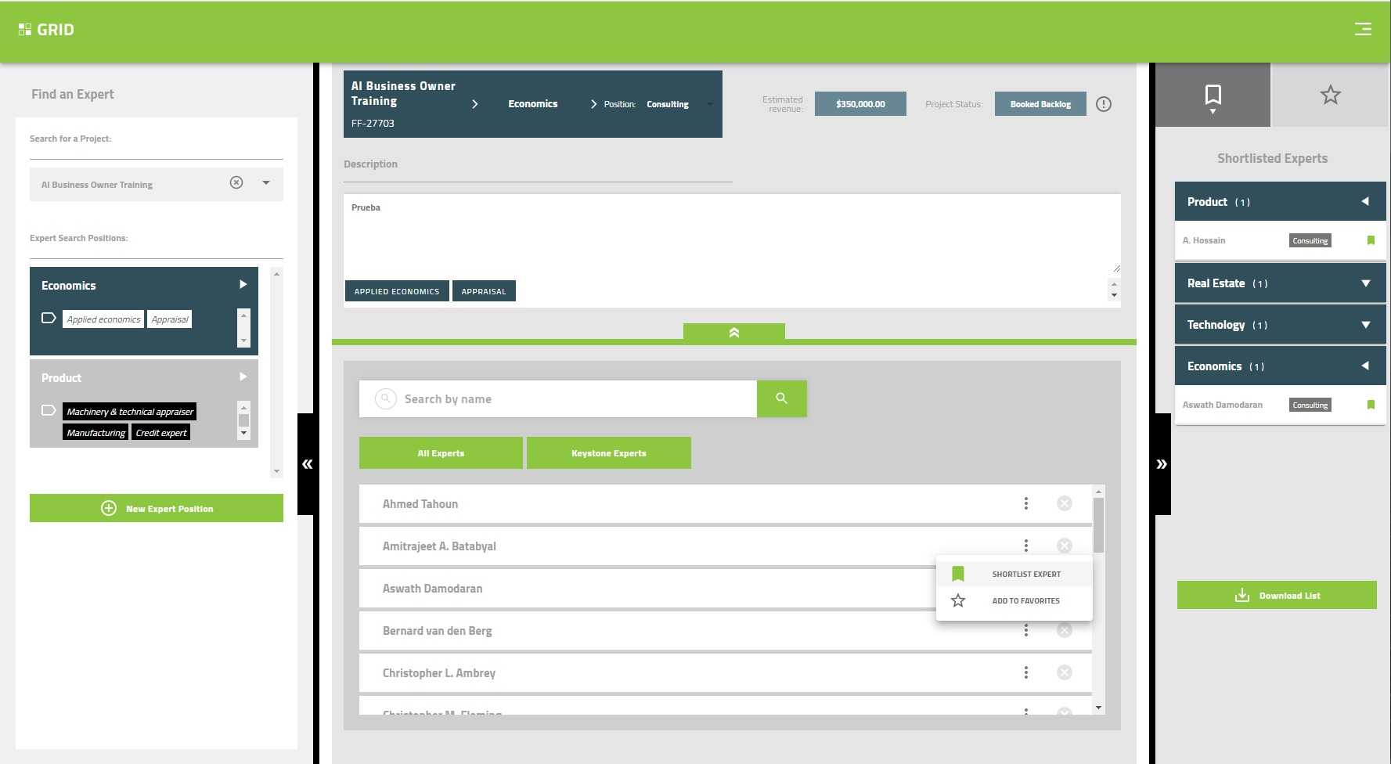Collapse the right shortlist panel arrow
1391x764 pixels.
pos(1162,464)
